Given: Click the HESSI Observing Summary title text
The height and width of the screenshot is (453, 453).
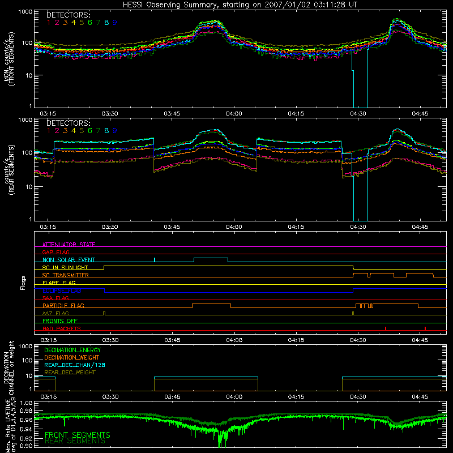Looking at the screenshot, I should coord(240,5).
